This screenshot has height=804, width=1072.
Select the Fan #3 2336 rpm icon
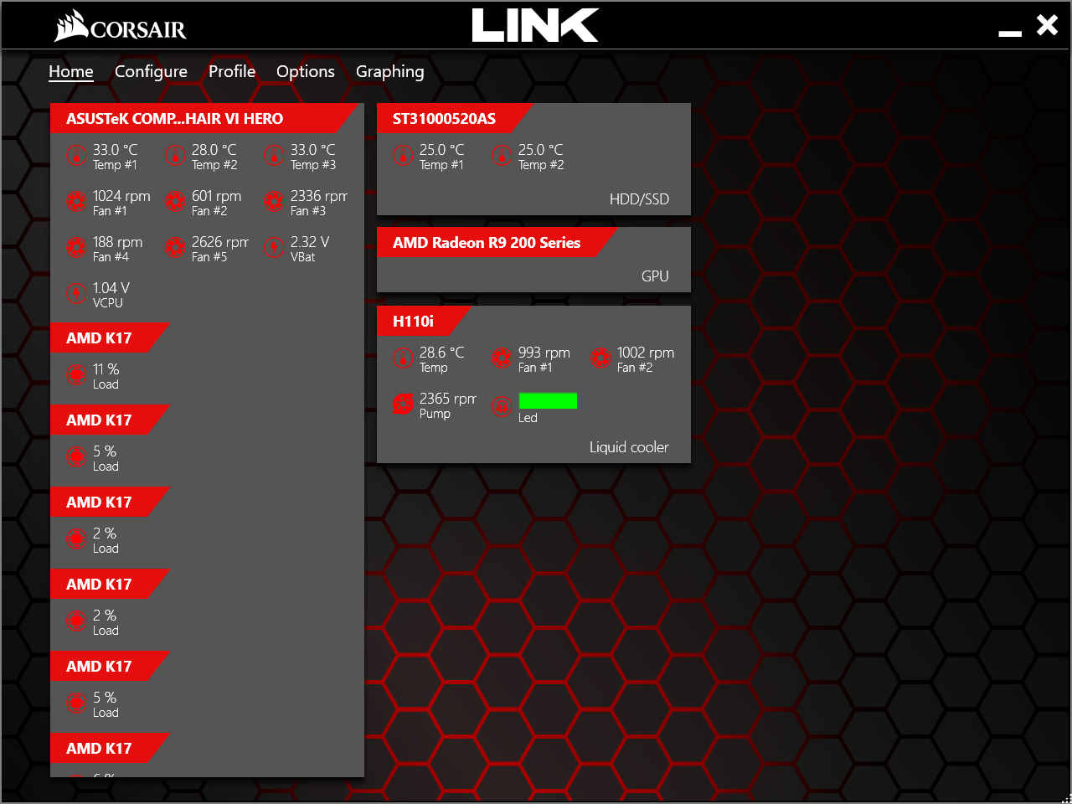(274, 202)
